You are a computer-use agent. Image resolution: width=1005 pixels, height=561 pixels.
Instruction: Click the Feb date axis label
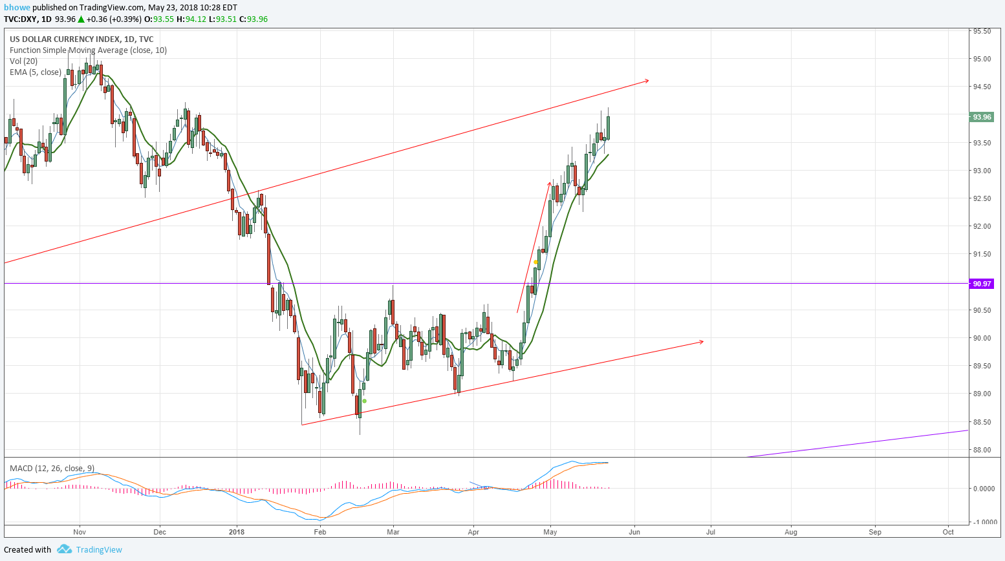[319, 533]
